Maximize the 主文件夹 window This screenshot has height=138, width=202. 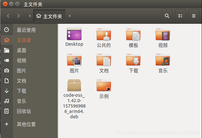(17, 4)
